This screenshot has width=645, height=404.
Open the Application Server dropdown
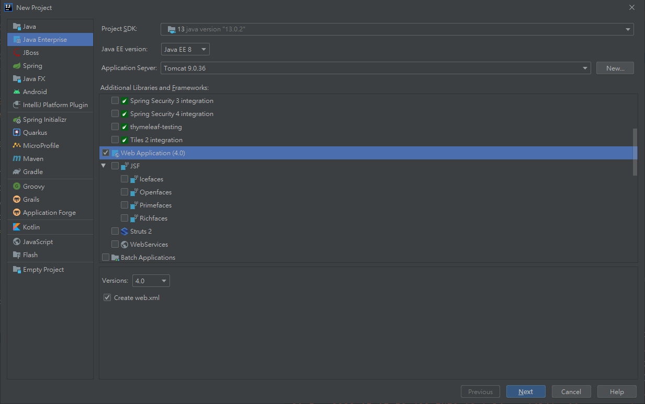tap(376, 68)
